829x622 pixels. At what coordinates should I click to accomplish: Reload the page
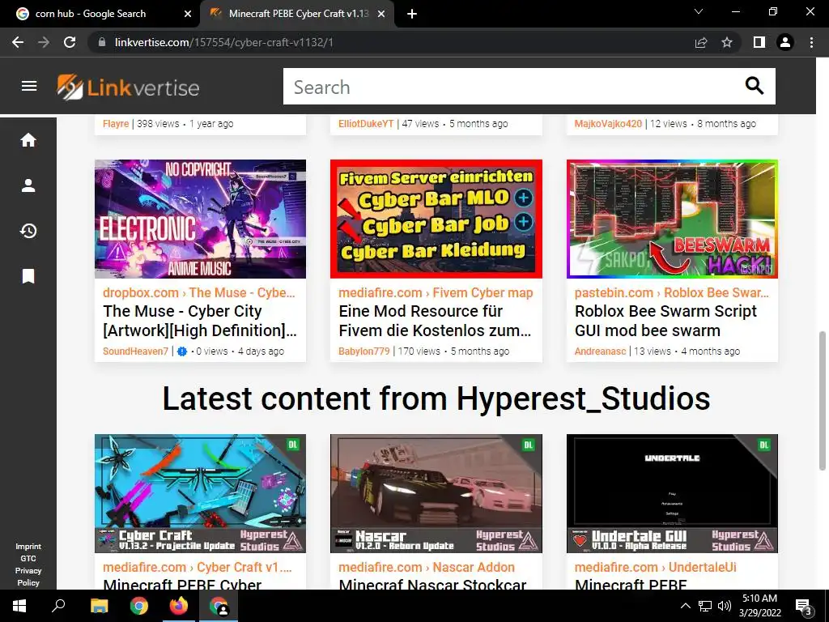[70, 42]
